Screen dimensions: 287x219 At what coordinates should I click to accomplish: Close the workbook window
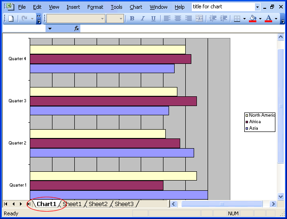[x=281, y=7]
